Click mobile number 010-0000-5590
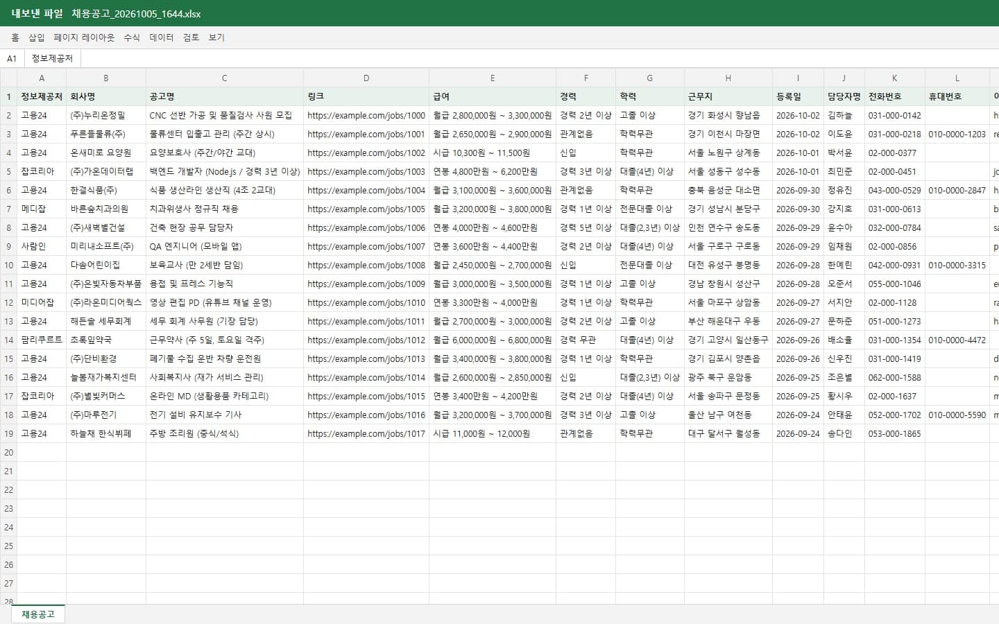The height and width of the screenshot is (624, 999). 957,415
